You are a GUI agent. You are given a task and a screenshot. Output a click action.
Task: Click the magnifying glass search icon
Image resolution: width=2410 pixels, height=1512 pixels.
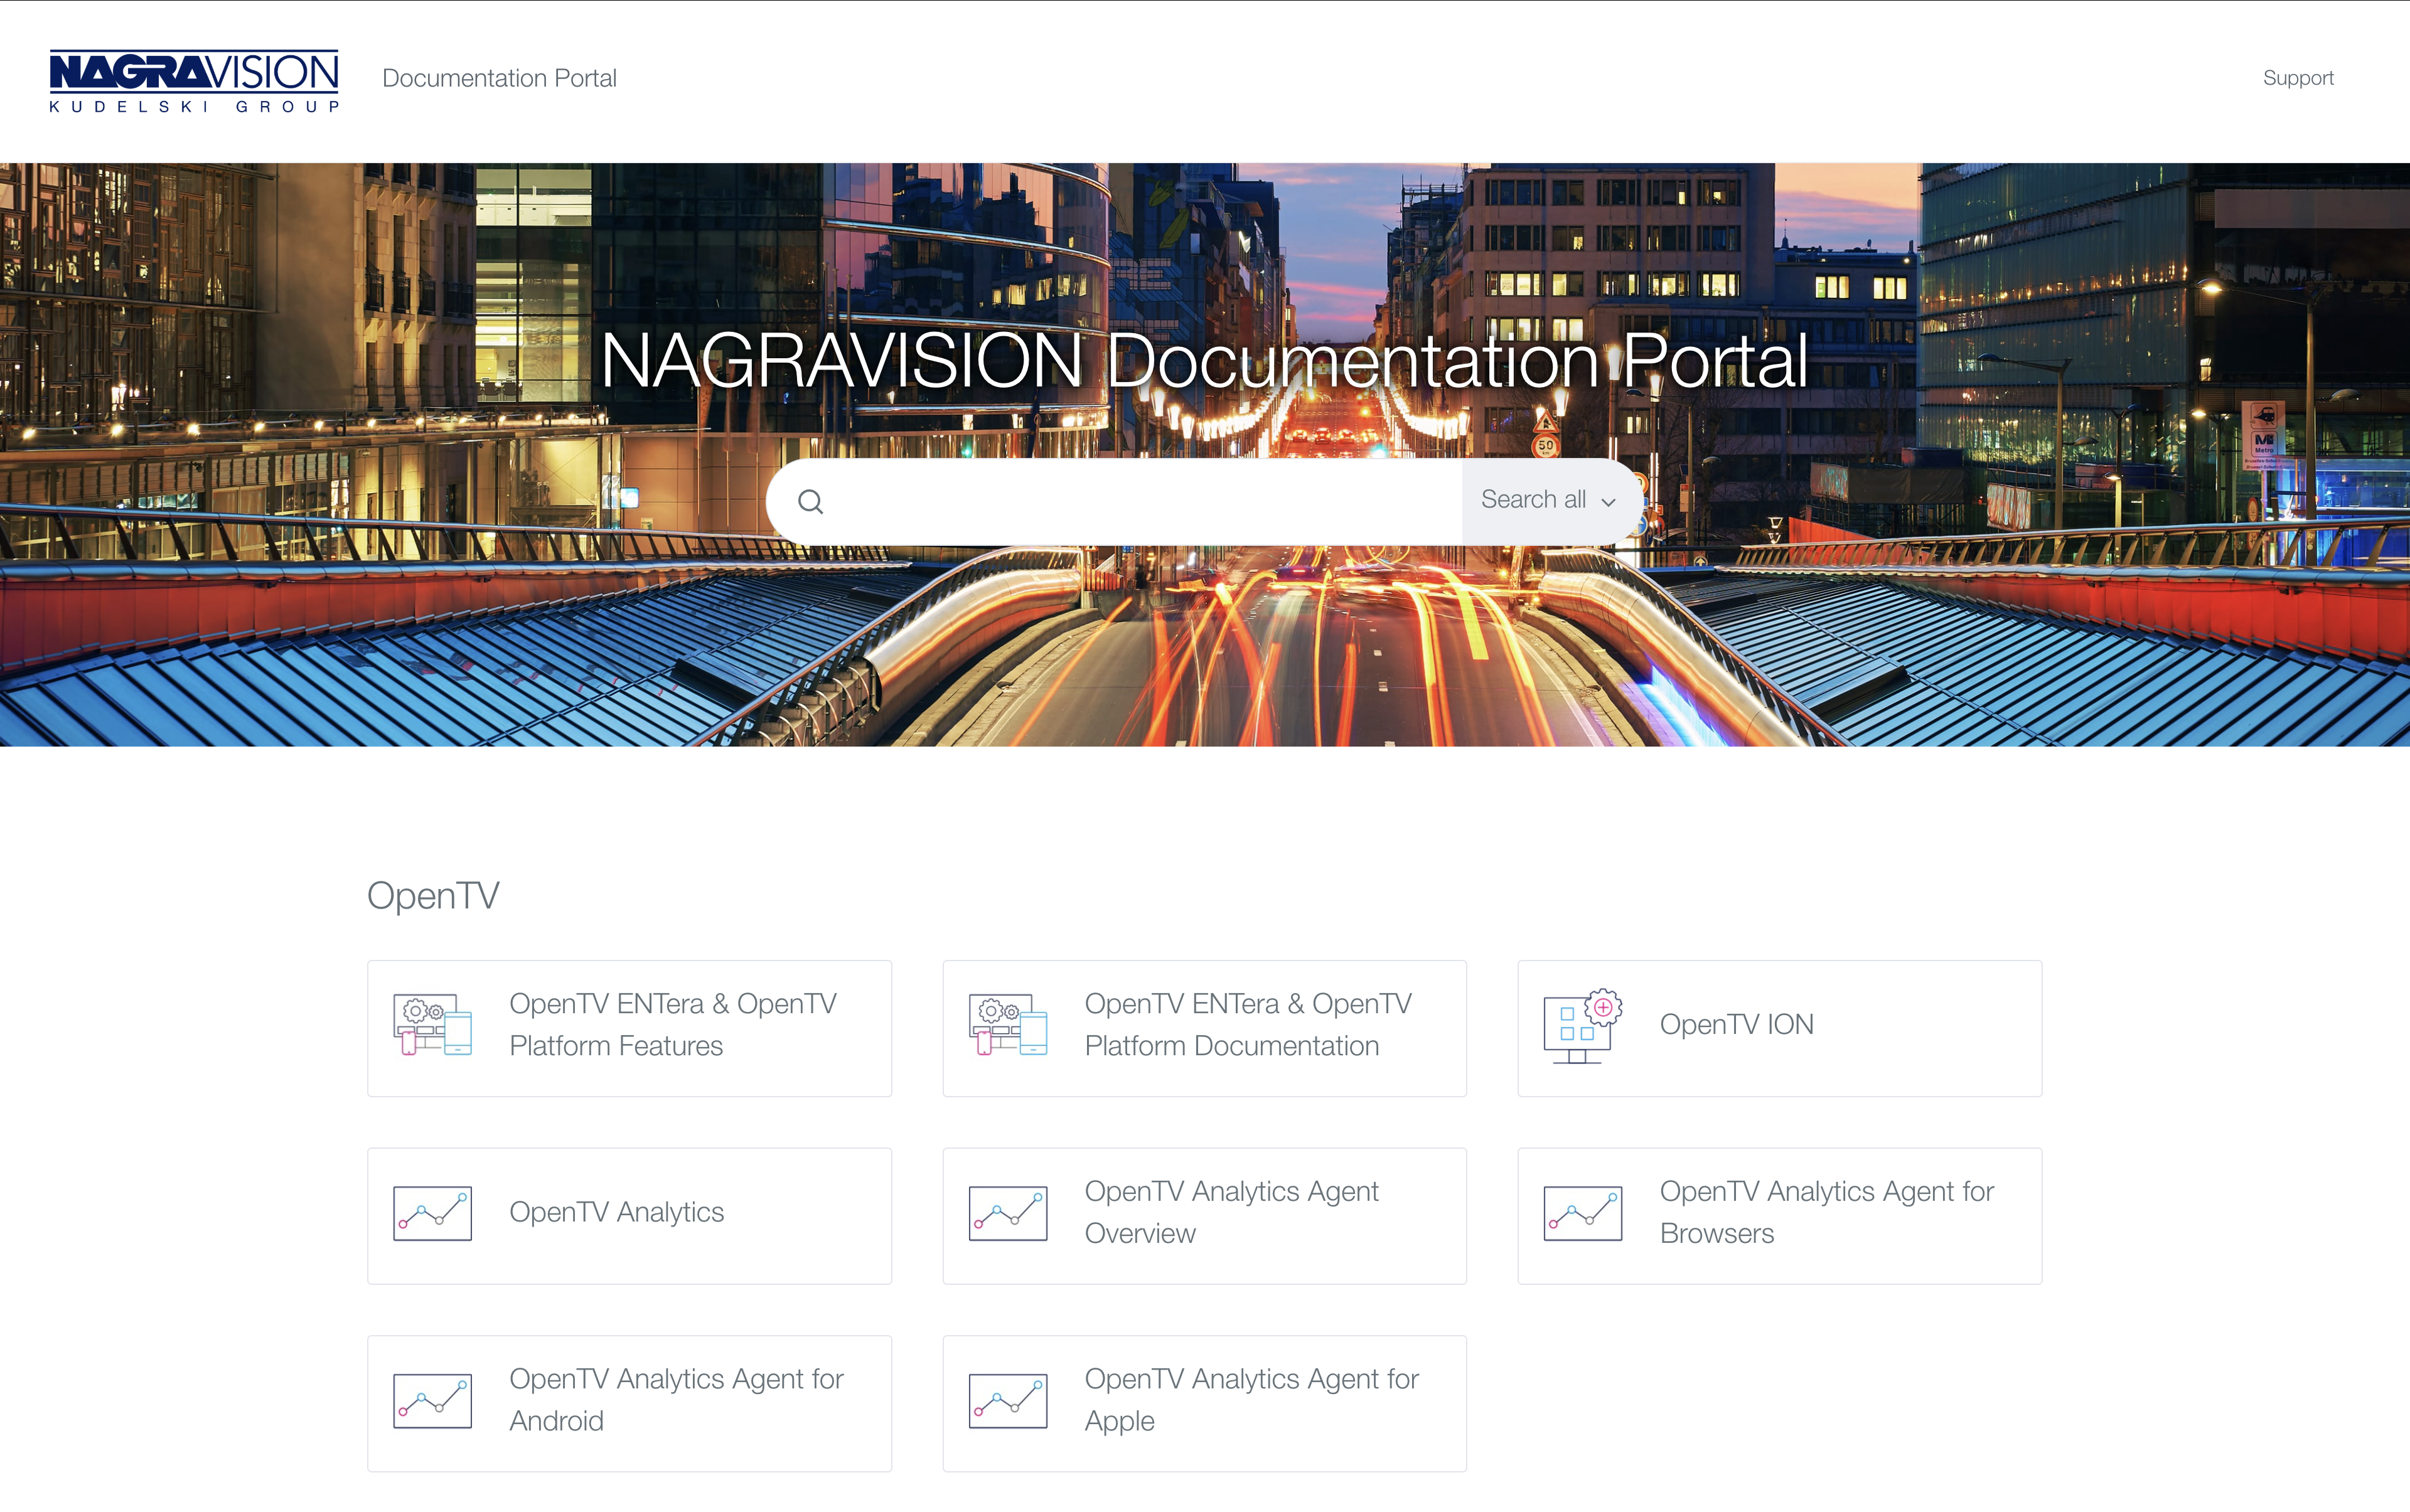tap(810, 502)
